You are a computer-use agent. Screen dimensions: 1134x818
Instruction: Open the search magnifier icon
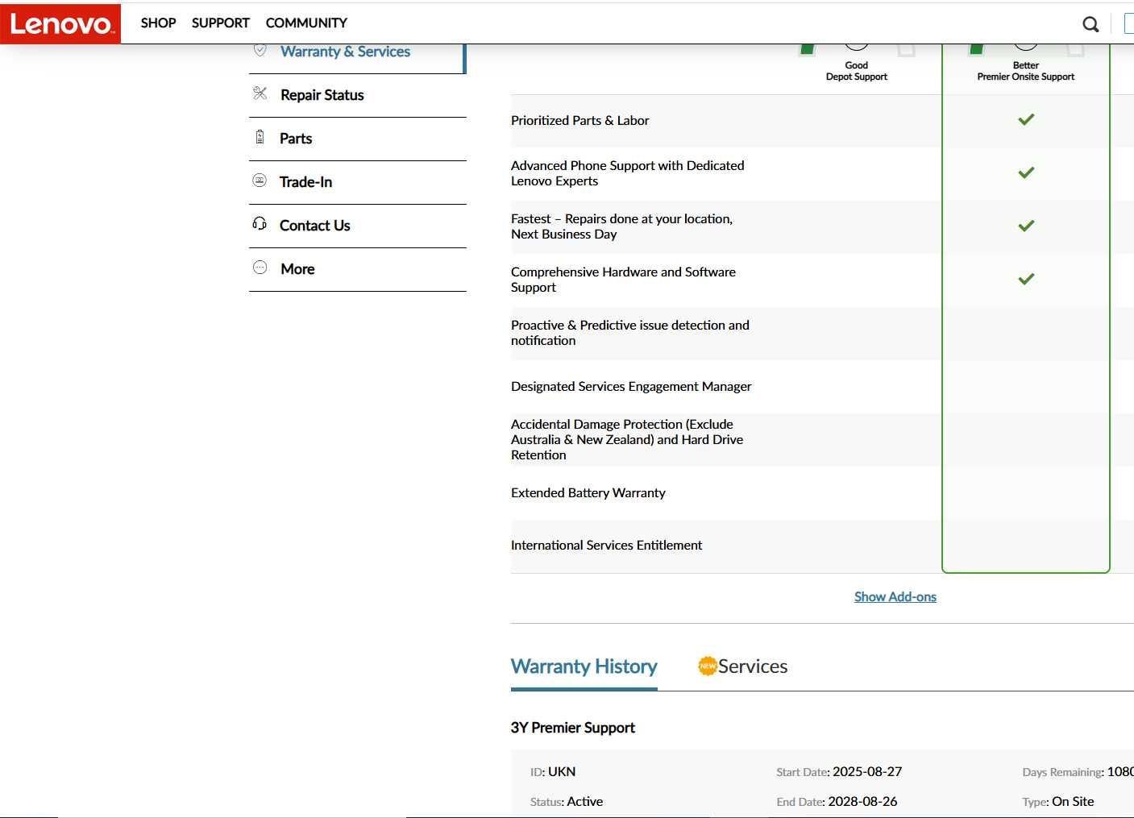pos(1090,24)
